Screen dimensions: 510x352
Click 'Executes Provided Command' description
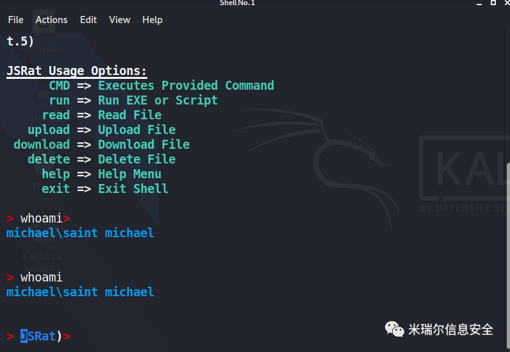(x=186, y=86)
